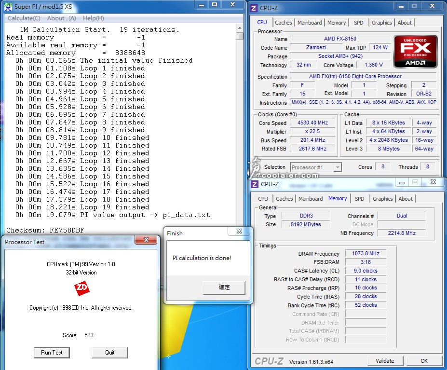Viewport: 447px width, 370px height.
Task: Click Run Test in Processor Test
Action: click(x=52, y=353)
